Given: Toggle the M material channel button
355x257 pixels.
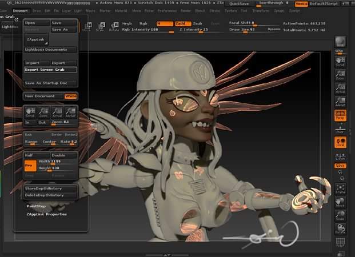Looking at the screenshot, I should (165, 23).
